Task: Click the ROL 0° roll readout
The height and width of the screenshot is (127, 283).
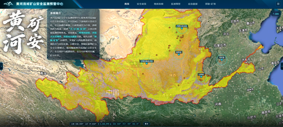Action: coord(135,124)
